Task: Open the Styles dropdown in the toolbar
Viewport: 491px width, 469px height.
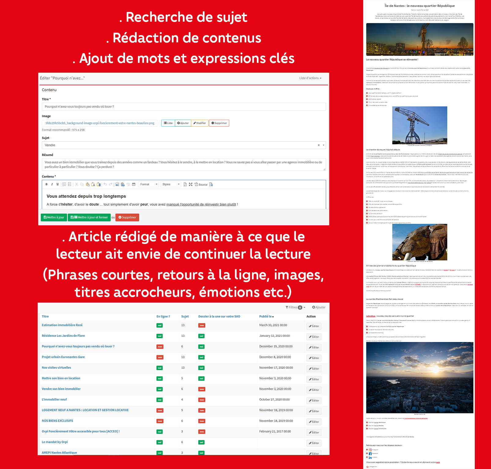Action: [170, 184]
